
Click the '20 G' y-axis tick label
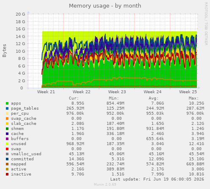pos(20,14)
